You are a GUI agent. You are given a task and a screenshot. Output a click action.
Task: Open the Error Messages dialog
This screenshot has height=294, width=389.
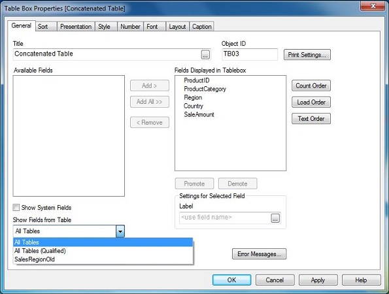tap(260, 254)
